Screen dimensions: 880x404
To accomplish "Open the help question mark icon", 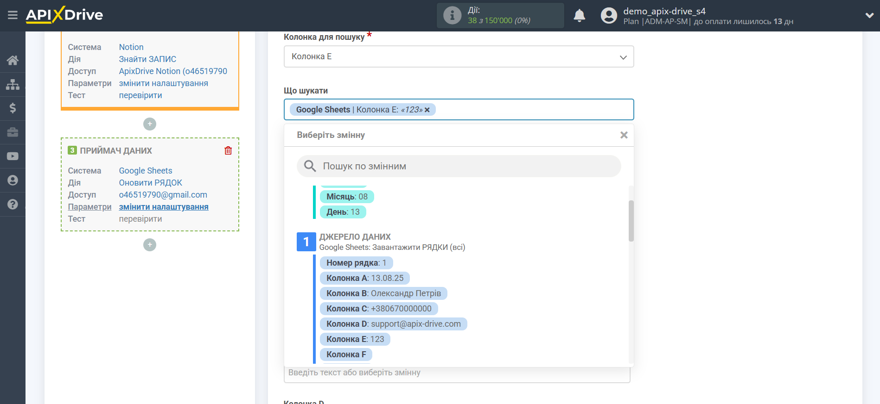I will click(x=13, y=204).
